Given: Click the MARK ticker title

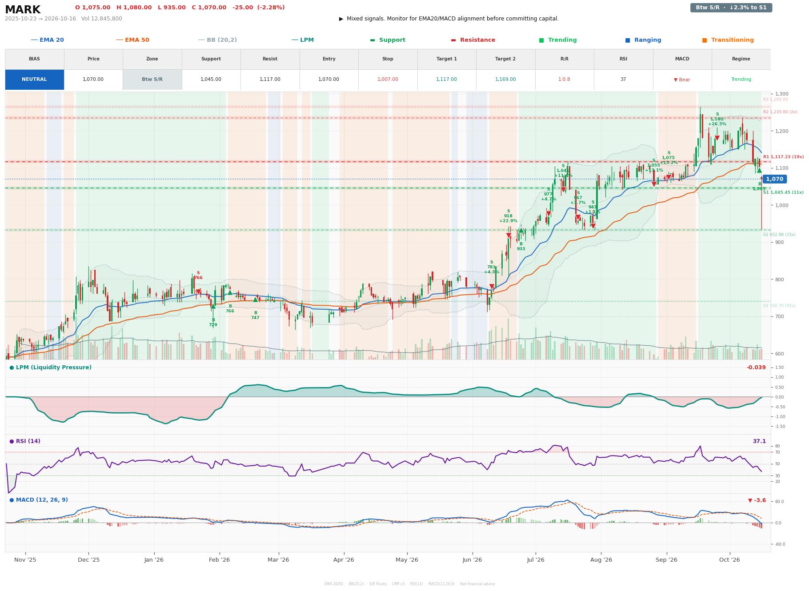Looking at the screenshot, I should pos(23,10).
